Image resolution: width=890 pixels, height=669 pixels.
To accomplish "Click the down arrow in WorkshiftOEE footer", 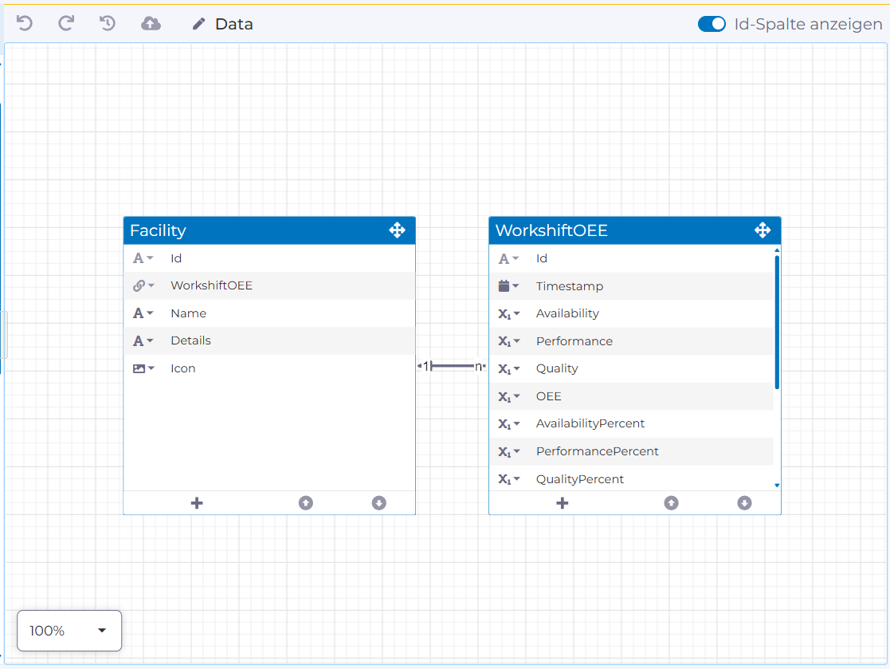I will (744, 503).
